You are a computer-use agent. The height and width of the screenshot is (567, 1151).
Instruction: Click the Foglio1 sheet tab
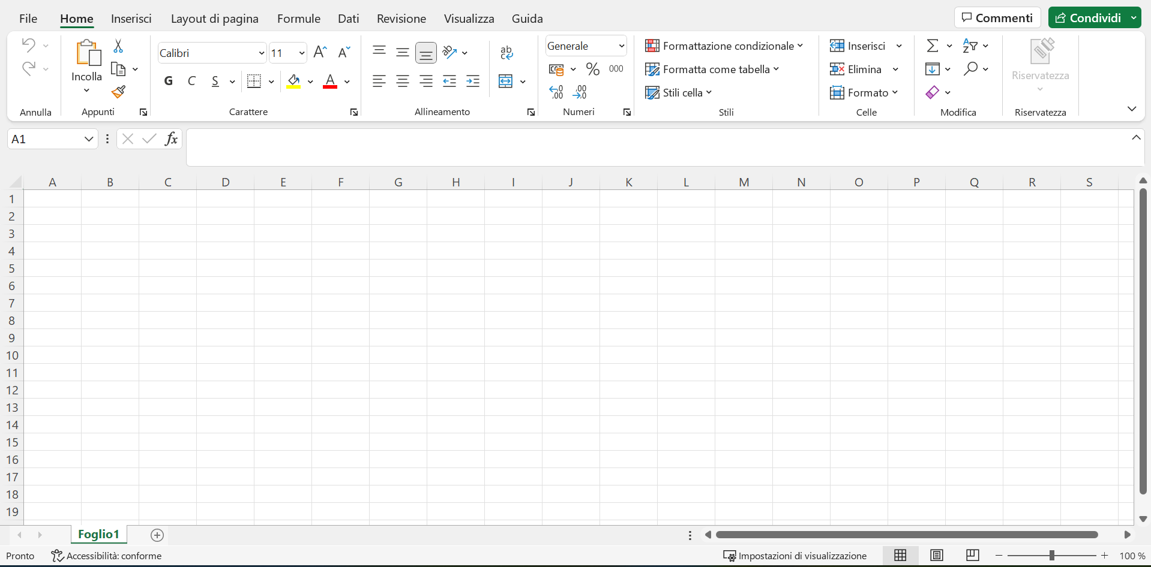(99, 534)
